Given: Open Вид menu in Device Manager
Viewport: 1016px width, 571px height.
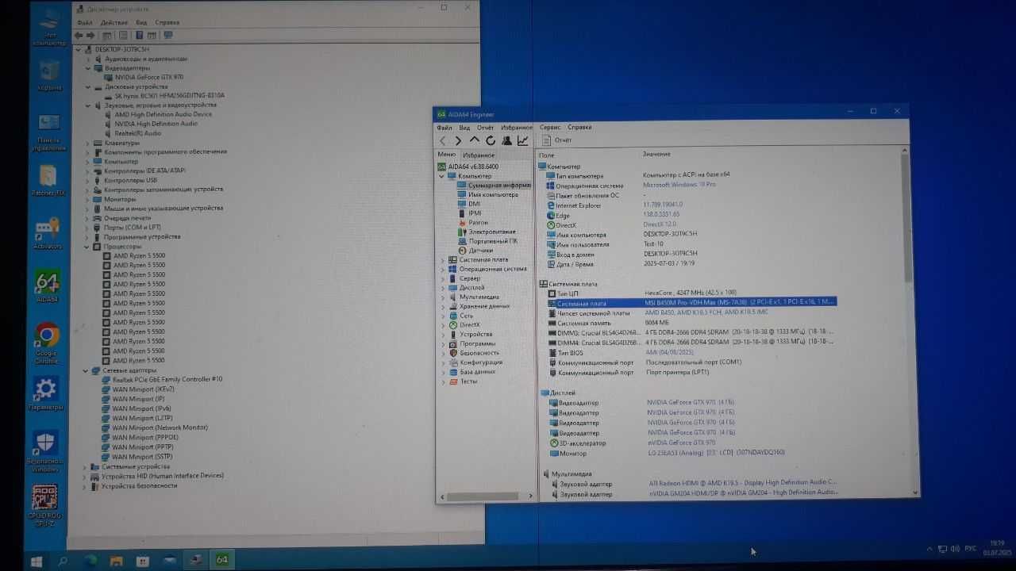Looking at the screenshot, I should click(141, 23).
